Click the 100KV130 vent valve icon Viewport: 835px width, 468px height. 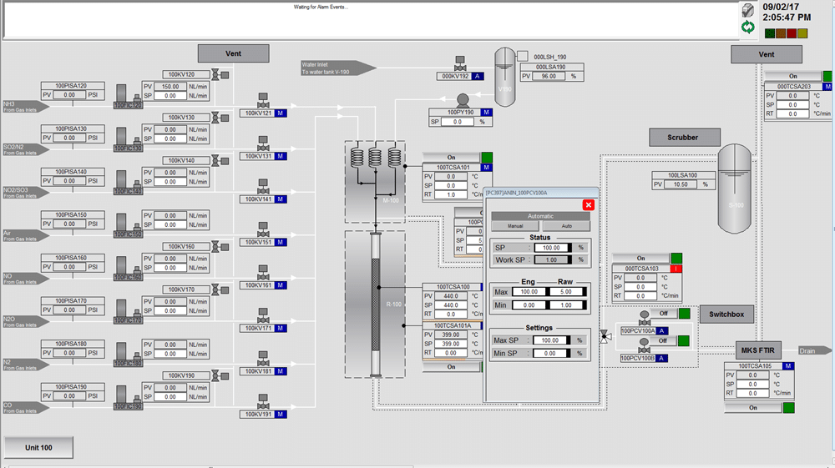pos(220,118)
